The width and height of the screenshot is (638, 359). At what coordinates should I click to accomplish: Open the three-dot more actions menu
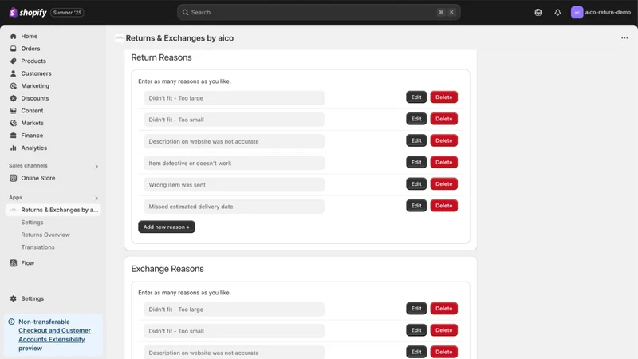click(624, 37)
